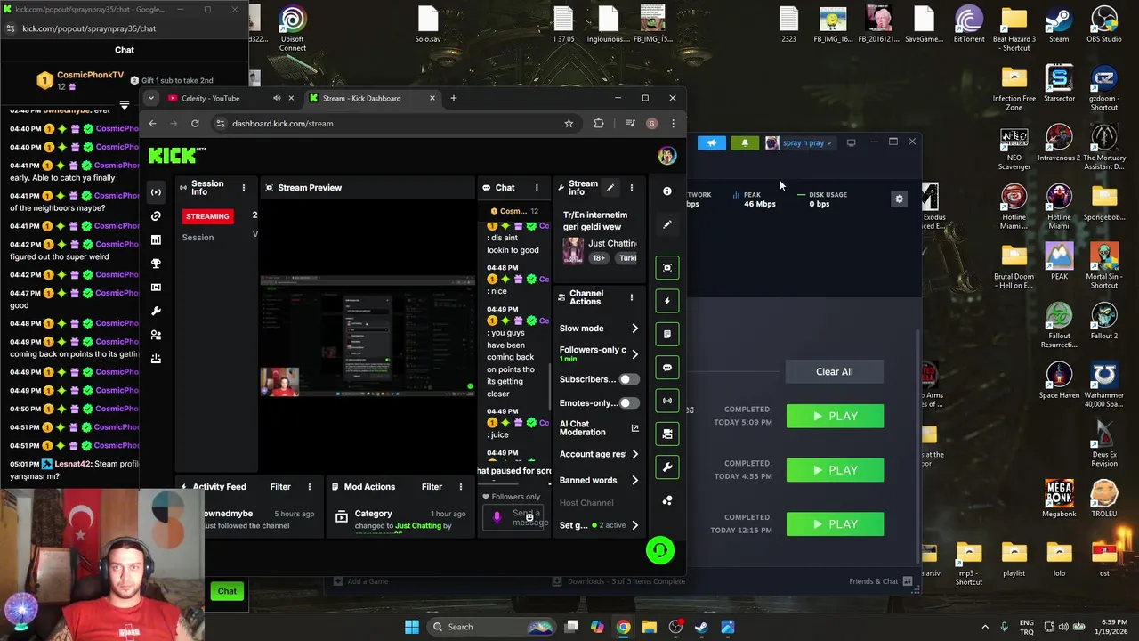Image resolution: width=1139 pixels, height=641 pixels.
Task: Click Filter in the Mod Actions panel
Action: pos(432,487)
